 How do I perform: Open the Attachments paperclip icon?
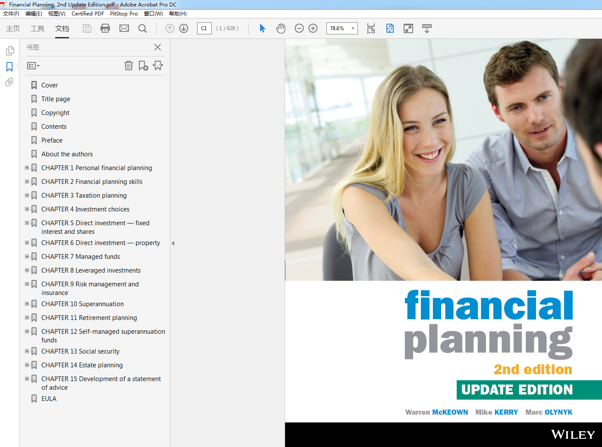click(x=9, y=82)
